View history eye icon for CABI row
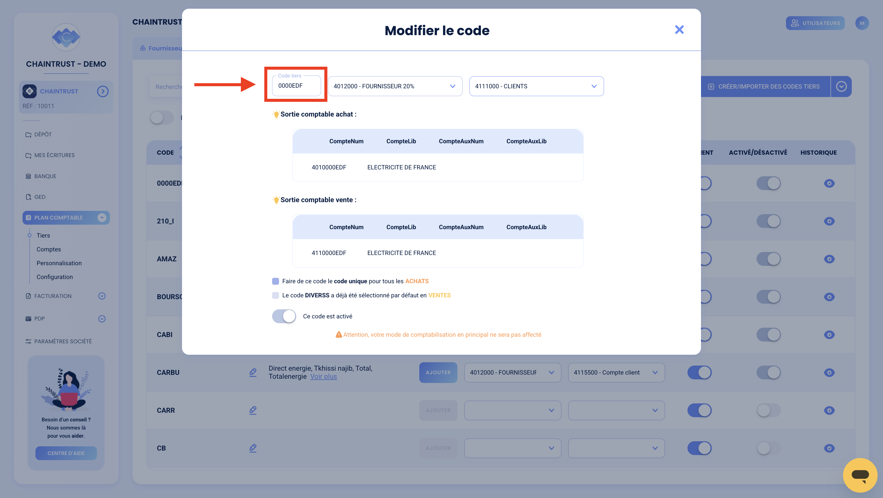Image resolution: width=883 pixels, height=498 pixels. pyautogui.click(x=829, y=335)
